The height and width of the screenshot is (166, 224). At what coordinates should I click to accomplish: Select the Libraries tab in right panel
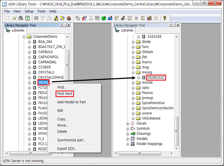tap(124, 30)
